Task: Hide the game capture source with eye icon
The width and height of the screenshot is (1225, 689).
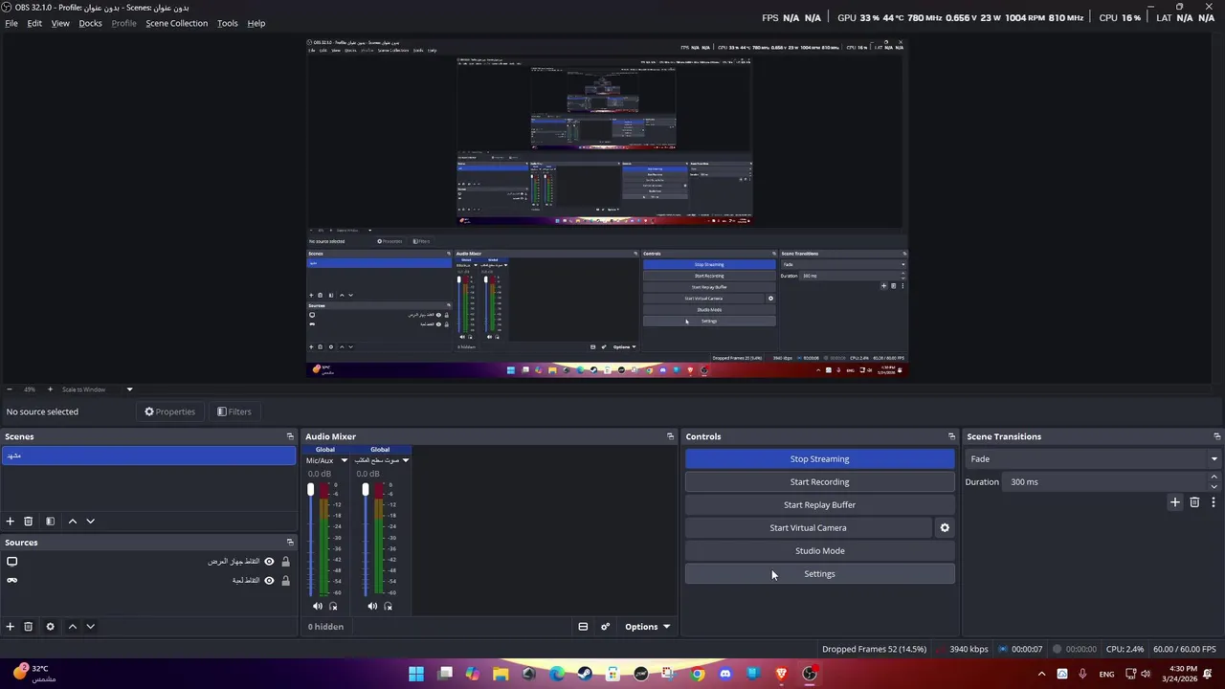Action: [269, 580]
